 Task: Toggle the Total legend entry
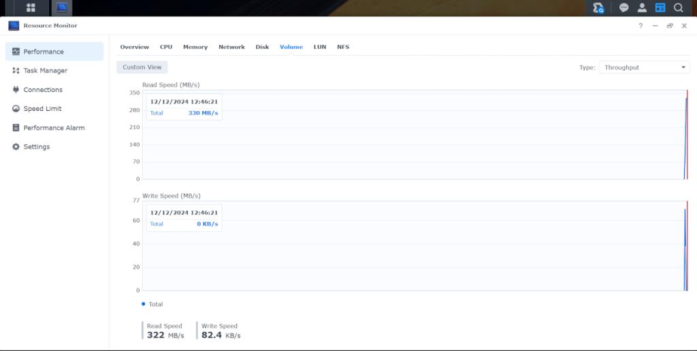(152, 304)
